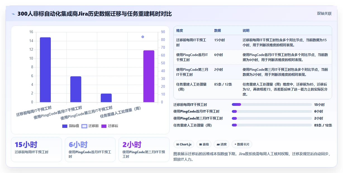Select the 进度 tag

point(221,144)
